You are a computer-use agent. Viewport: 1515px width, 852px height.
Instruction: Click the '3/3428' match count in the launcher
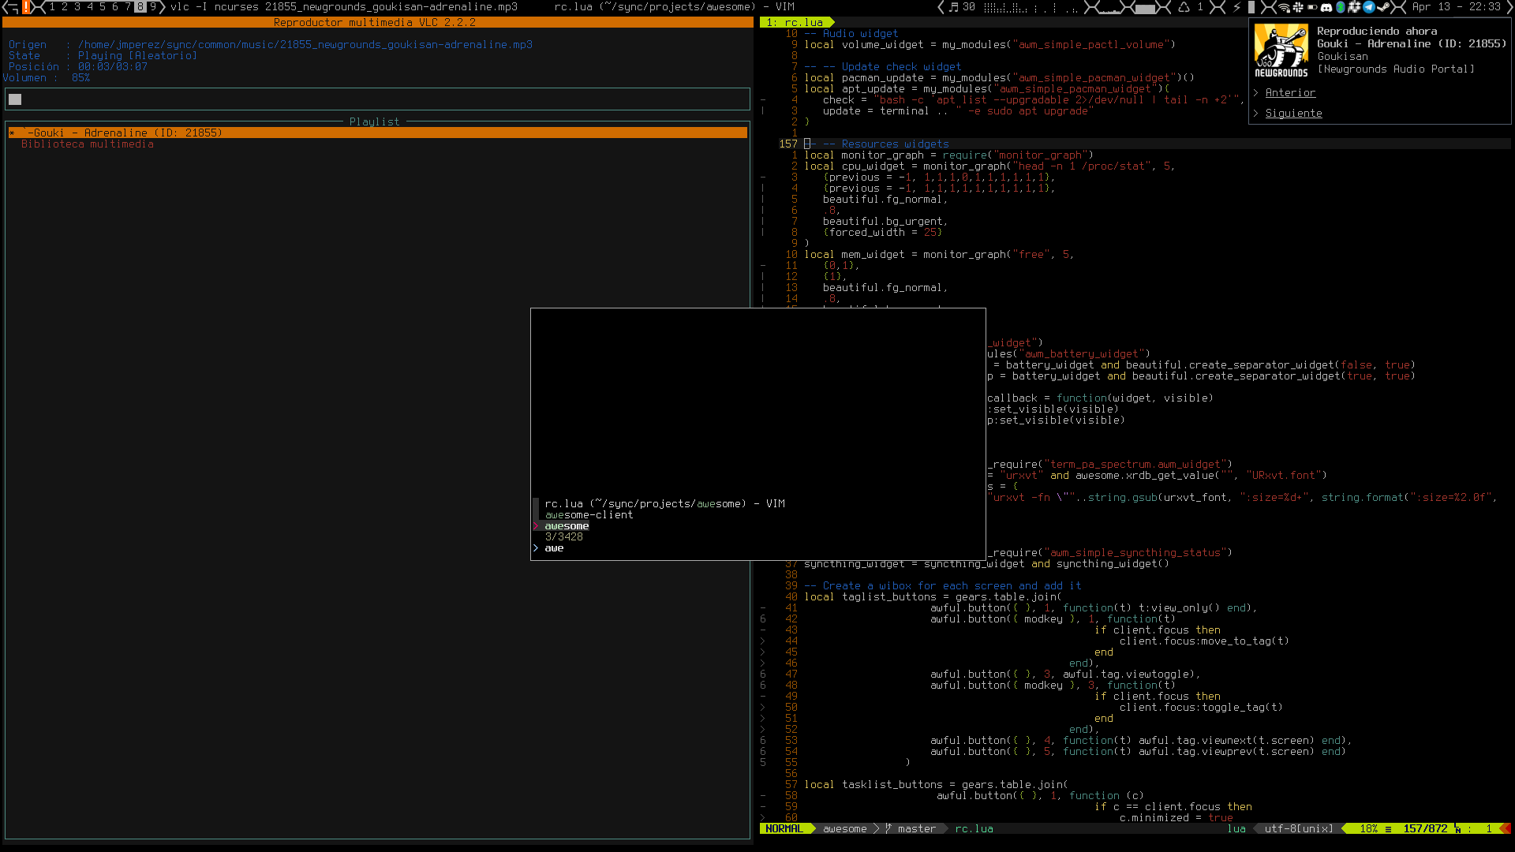pos(563,537)
